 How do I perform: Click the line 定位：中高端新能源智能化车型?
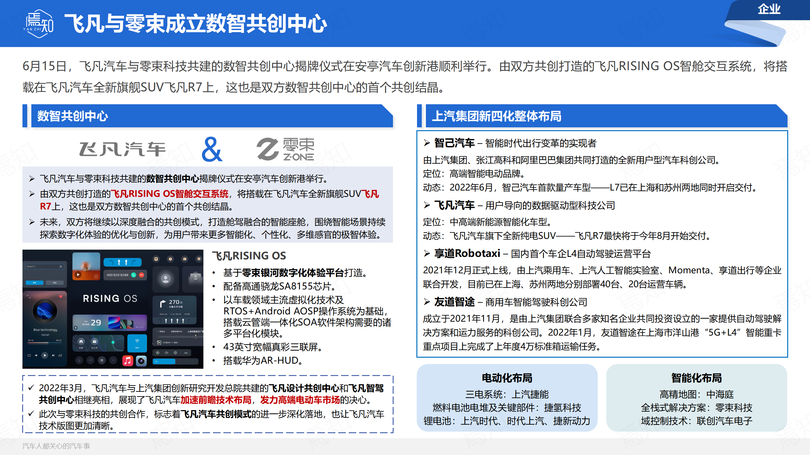[488, 222]
